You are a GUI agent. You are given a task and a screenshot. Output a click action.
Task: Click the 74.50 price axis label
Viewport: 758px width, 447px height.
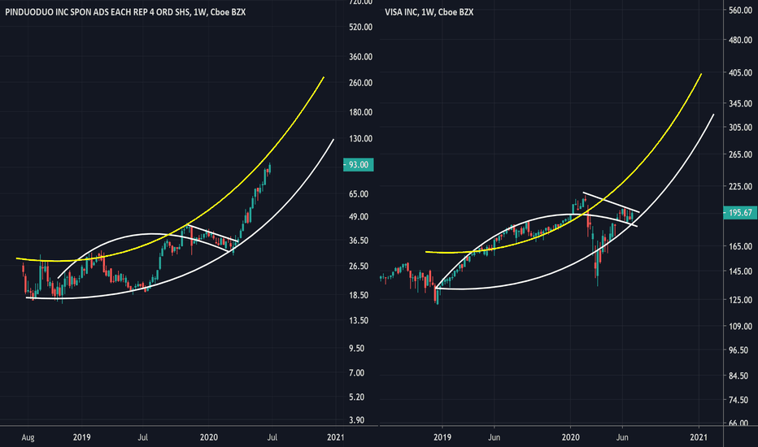738,400
